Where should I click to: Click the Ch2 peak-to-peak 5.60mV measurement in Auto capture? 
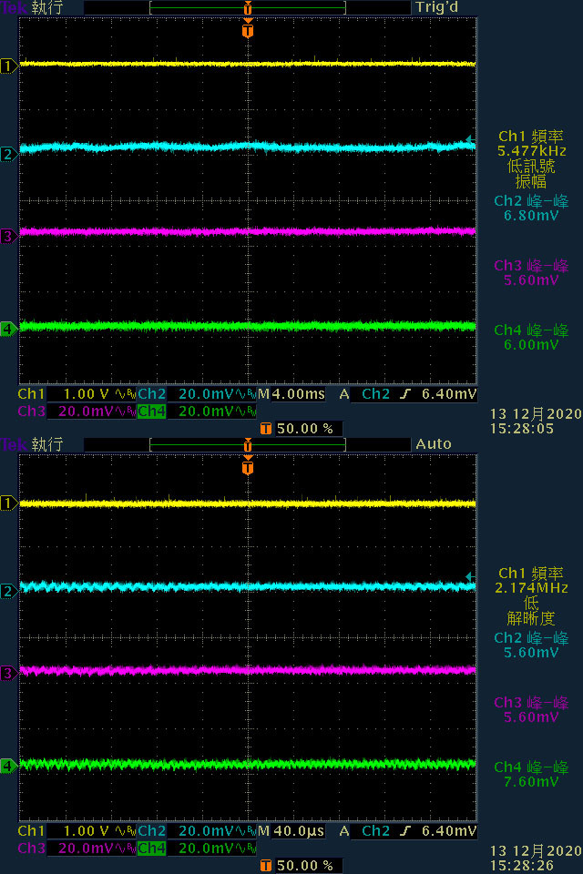531,645
